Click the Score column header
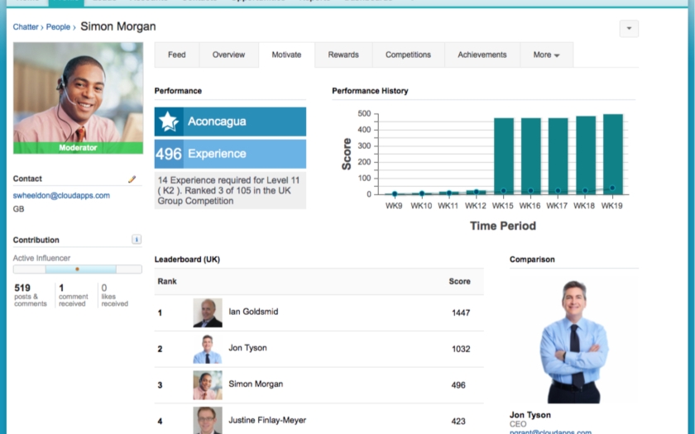This screenshot has width=695, height=434. [x=460, y=281]
